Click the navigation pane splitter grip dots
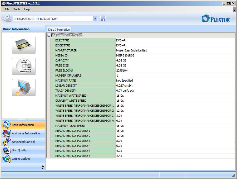 pyautogui.click(x=23, y=119)
